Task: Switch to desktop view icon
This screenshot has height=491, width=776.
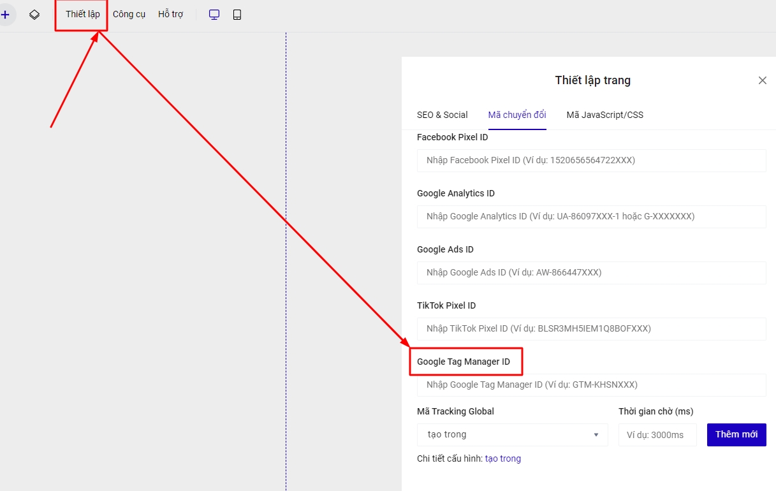Action: (214, 15)
